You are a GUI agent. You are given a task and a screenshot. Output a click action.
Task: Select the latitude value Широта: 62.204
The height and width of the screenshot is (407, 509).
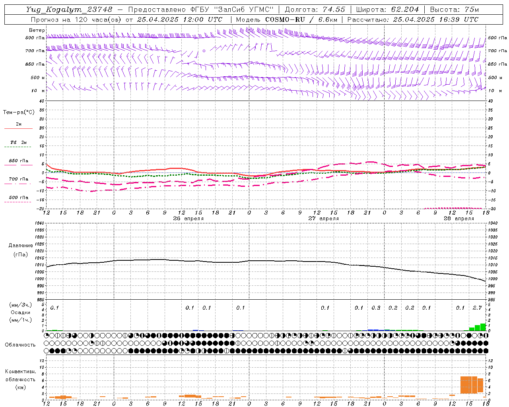[x=387, y=9]
